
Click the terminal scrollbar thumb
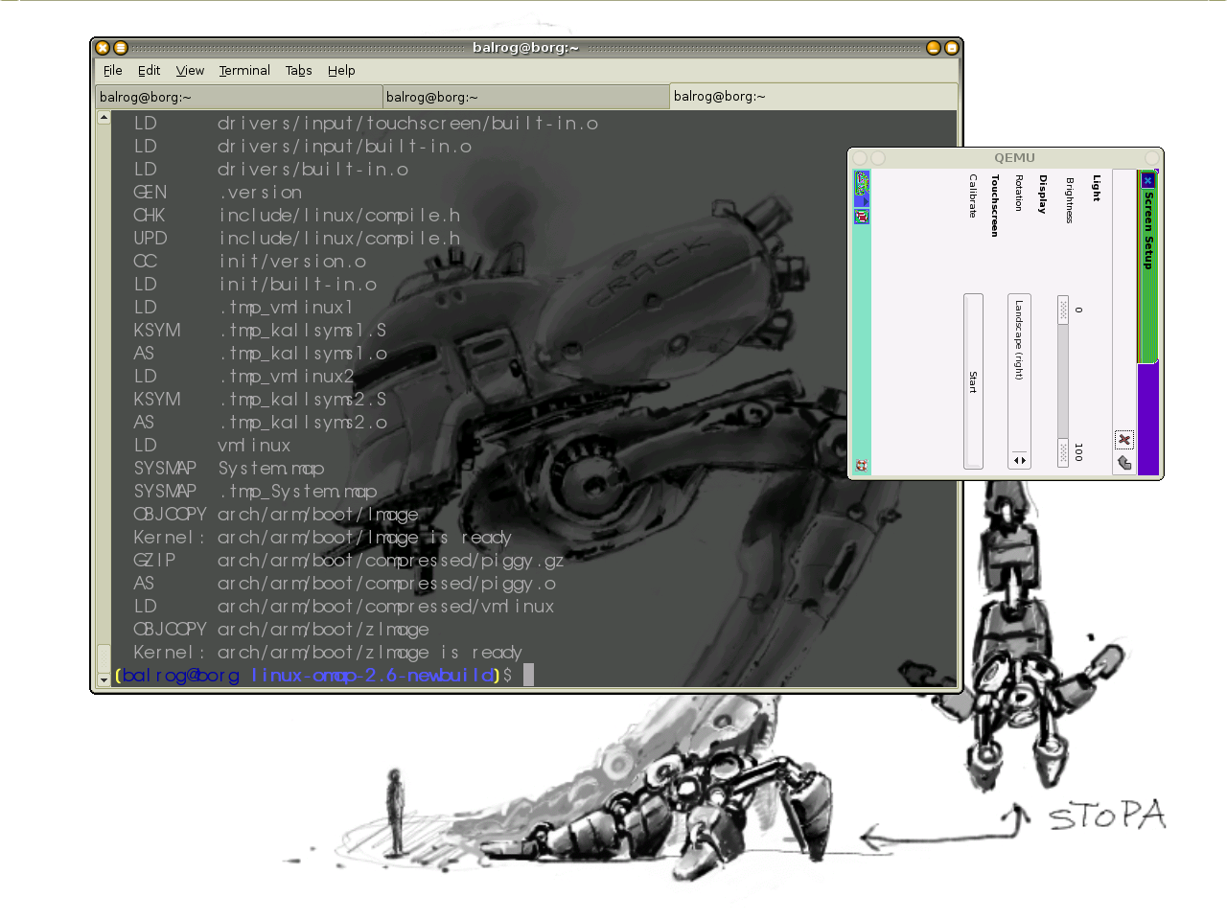(104, 657)
